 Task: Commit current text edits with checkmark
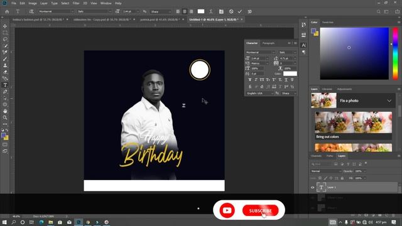(x=240, y=11)
